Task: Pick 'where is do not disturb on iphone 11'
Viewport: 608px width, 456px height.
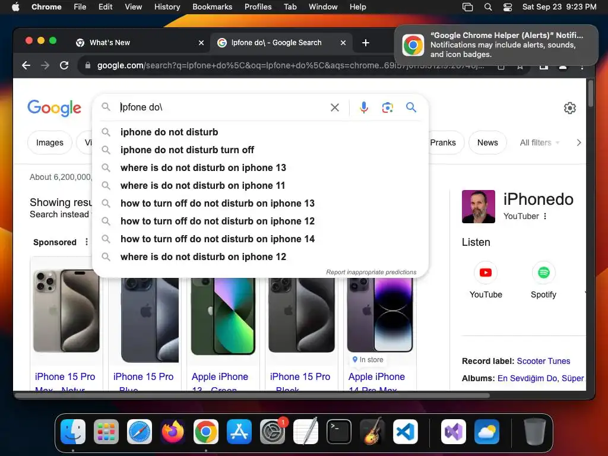Action: [x=260, y=186]
